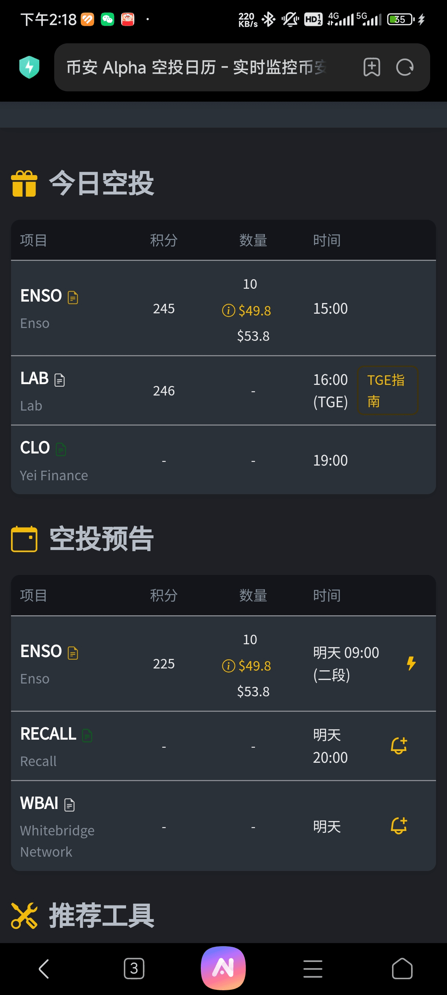
Task: Go to browser home page
Action: tap(402, 969)
